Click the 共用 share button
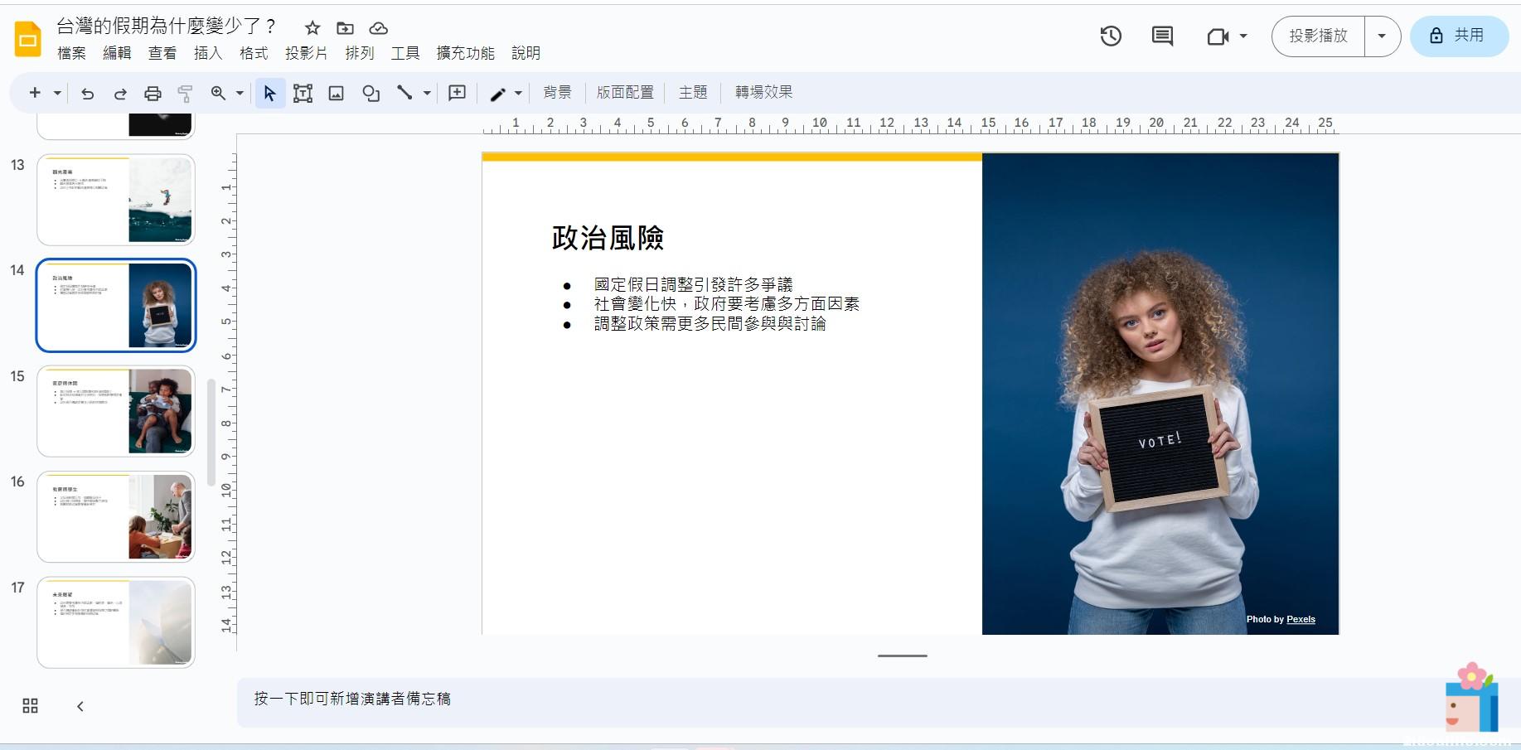The image size is (1521, 750). [1458, 36]
